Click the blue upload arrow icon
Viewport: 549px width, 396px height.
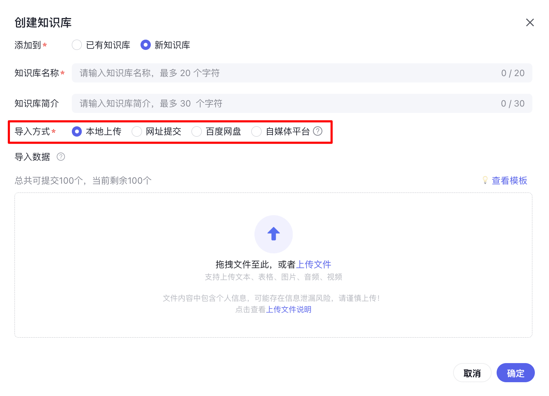(x=273, y=234)
